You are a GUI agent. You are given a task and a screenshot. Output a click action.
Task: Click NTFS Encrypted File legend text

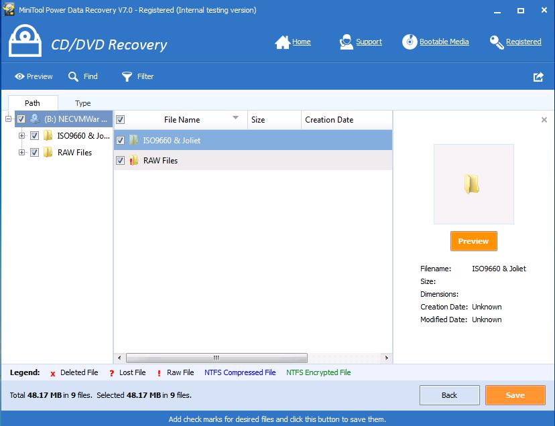(318, 372)
